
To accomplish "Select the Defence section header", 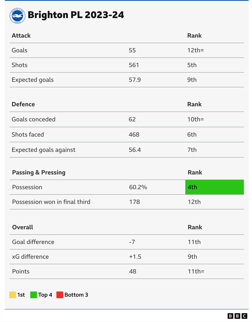I will pyautogui.click(x=23, y=104).
